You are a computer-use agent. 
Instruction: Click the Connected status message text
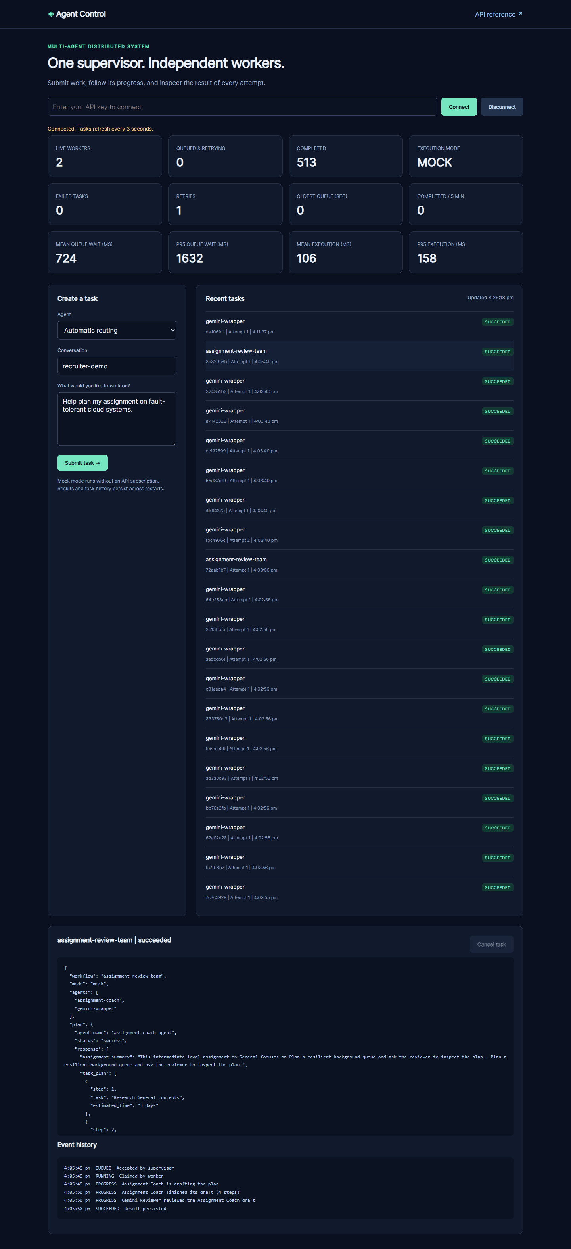pos(100,129)
